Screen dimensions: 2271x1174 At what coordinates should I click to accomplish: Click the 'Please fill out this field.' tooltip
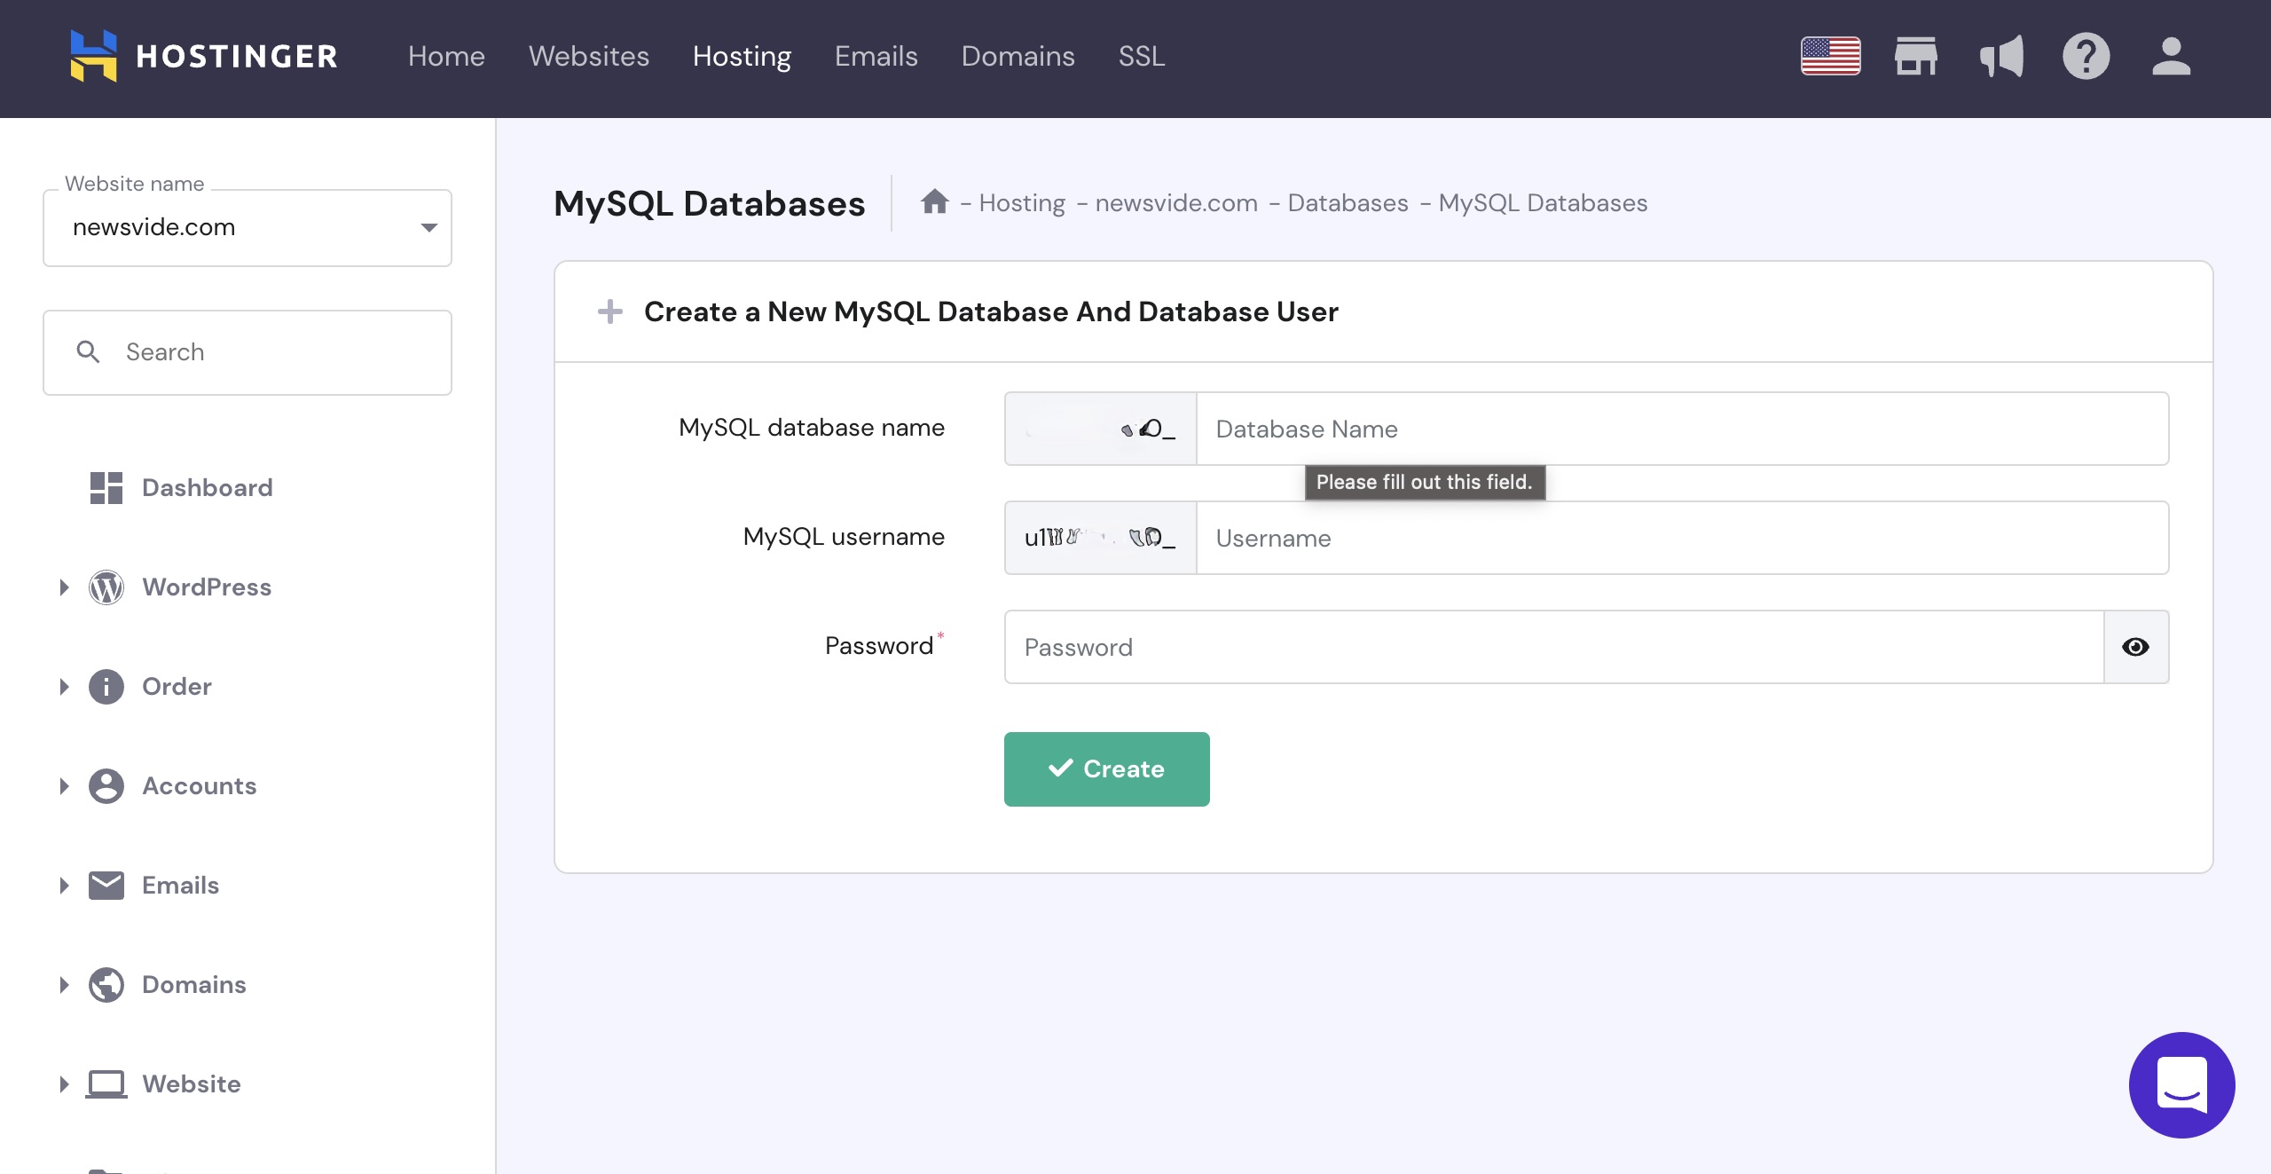pos(1425,482)
